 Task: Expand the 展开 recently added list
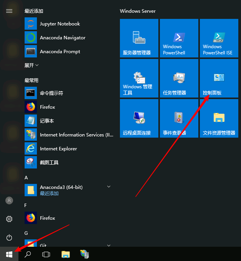coord(32,65)
